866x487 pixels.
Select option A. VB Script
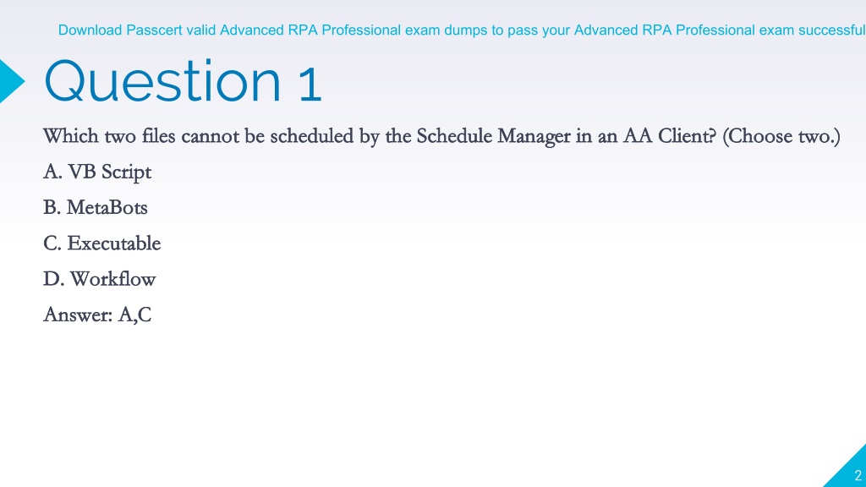(x=97, y=172)
